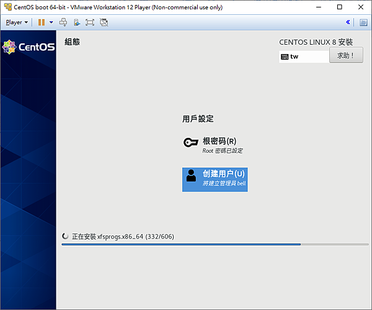372x310 pixels.
Task: Click the 求助! help button
Action: 346,55
